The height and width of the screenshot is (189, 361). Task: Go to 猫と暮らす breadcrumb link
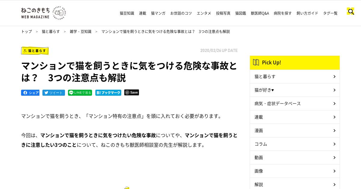coord(51,31)
